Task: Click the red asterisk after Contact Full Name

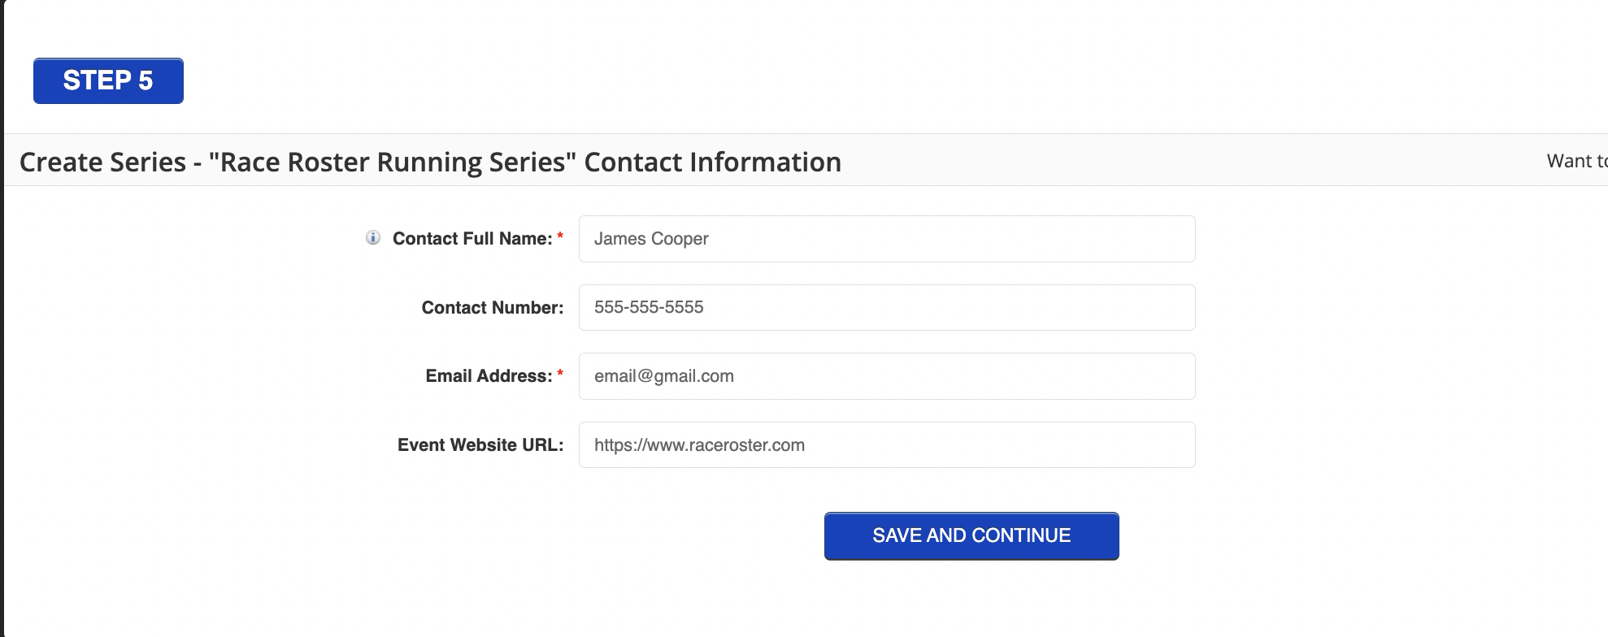Action: tap(560, 236)
